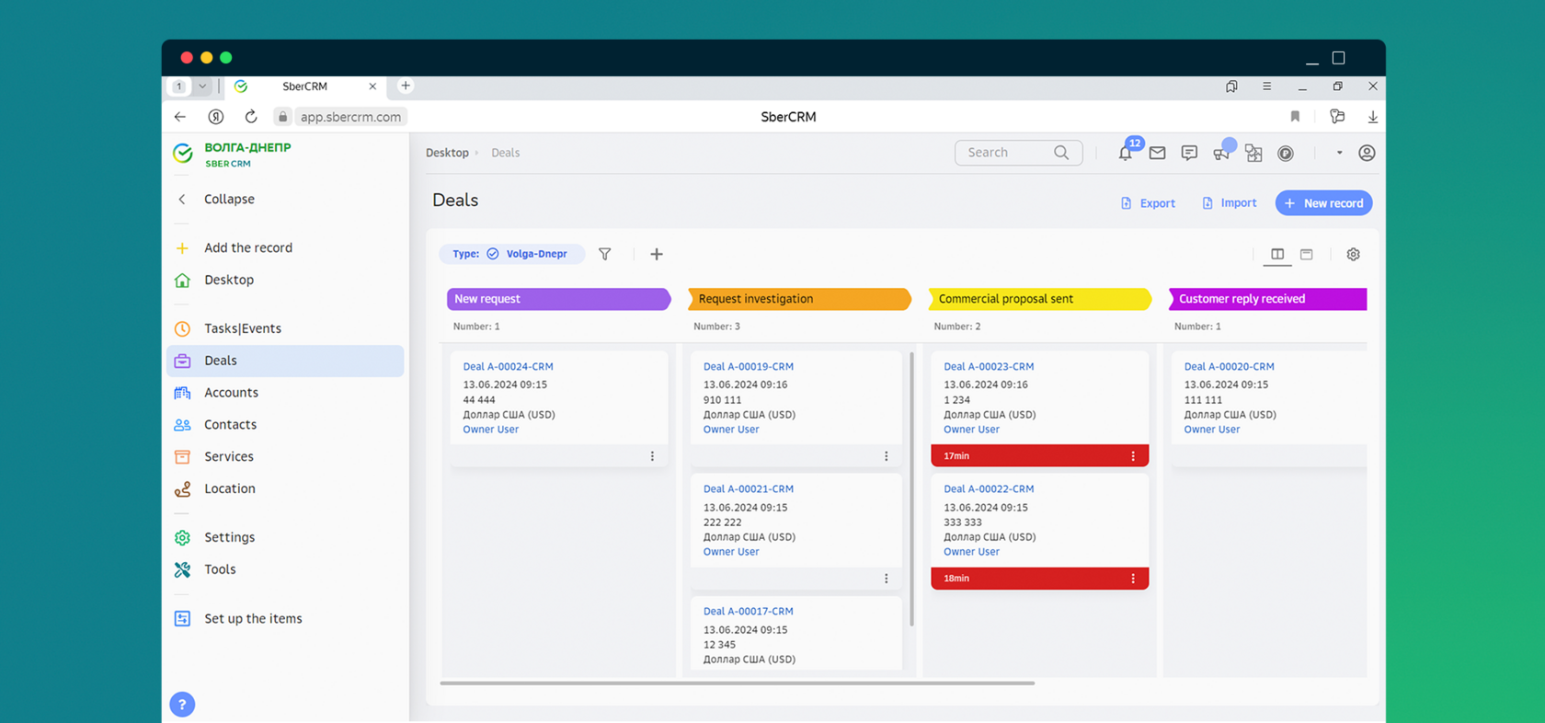Expand the header dropdown arrow near profile

pos(1339,153)
